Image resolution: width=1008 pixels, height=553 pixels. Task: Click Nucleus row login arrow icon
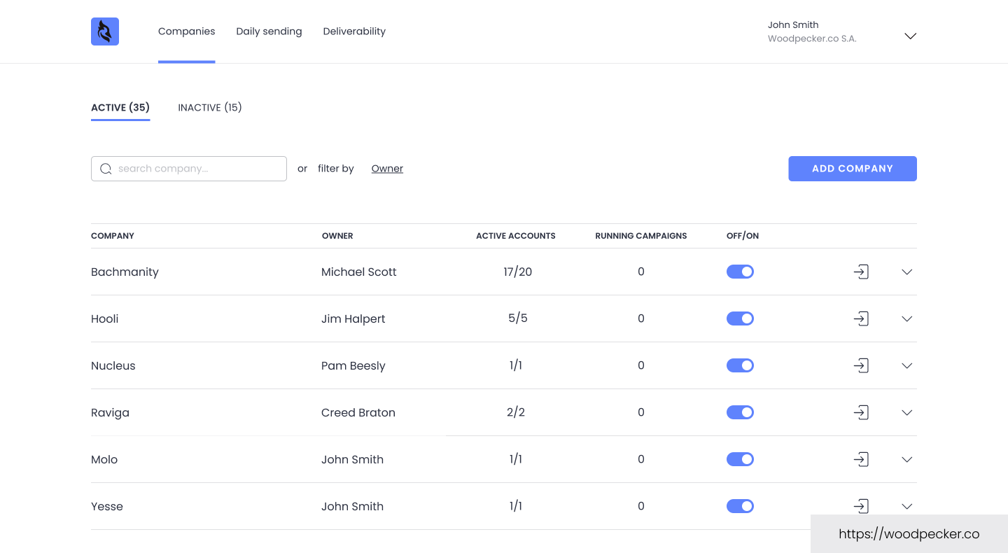coord(861,365)
